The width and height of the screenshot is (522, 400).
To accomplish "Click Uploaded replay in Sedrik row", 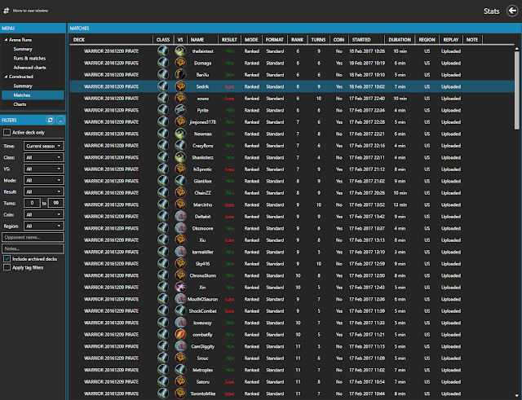I will [x=451, y=86].
